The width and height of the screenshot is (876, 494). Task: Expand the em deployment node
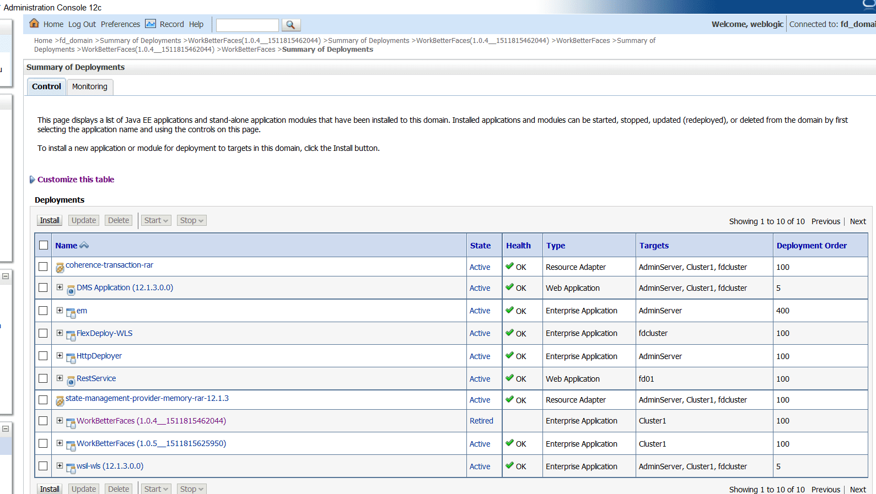coord(60,310)
